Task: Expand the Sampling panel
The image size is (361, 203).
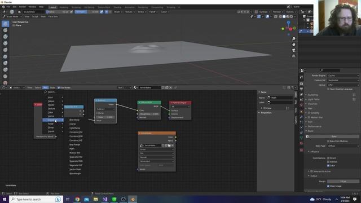Action: coord(312,95)
